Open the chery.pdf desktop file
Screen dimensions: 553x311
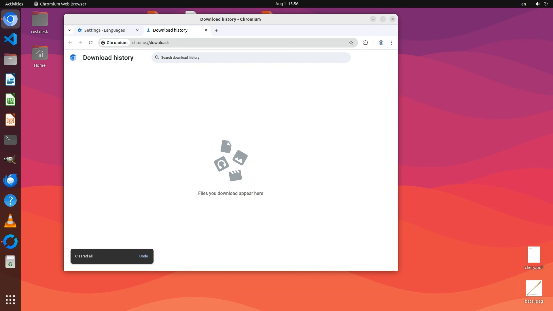[534, 255]
